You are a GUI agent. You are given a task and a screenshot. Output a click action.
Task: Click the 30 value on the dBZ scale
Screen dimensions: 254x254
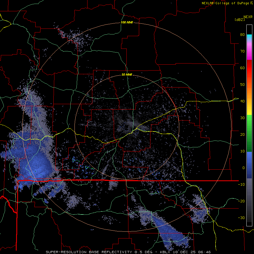pyautogui.click(x=242, y=118)
